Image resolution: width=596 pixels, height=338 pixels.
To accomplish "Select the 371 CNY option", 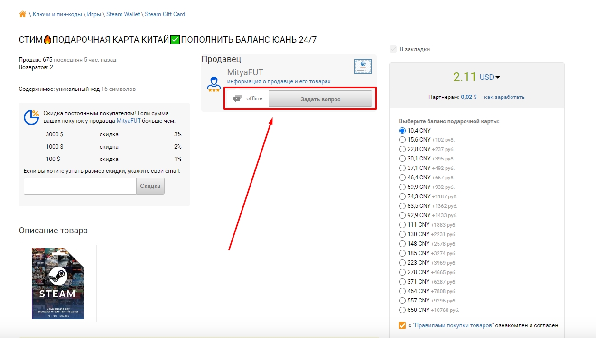I will pyautogui.click(x=402, y=282).
